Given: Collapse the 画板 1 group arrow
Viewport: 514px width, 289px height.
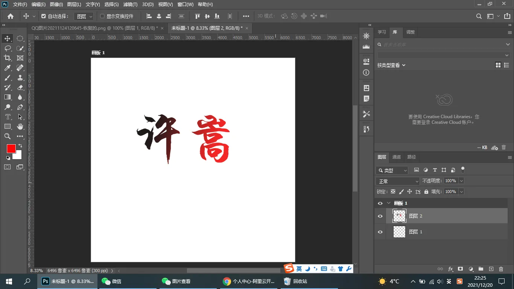Looking at the screenshot, I should coord(389,203).
